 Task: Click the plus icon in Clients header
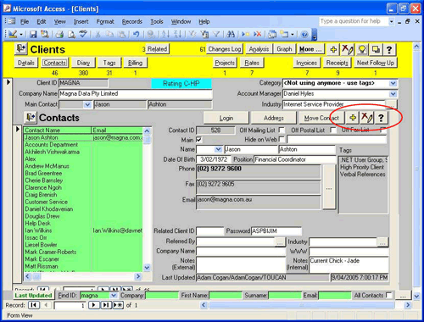pyautogui.click(x=333, y=49)
